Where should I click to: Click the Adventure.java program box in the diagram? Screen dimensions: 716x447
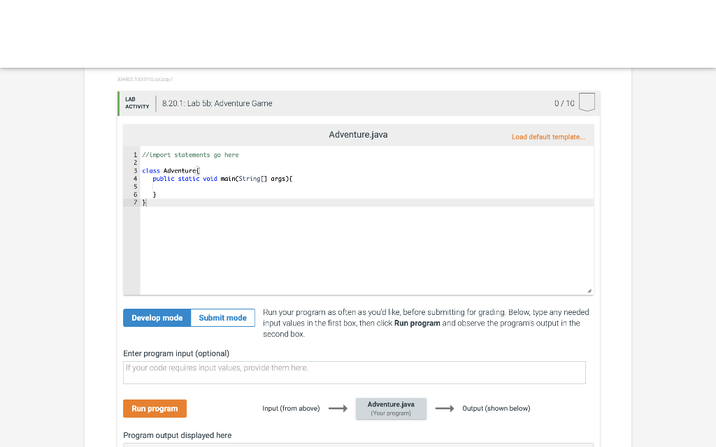click(x=390, y=408)
